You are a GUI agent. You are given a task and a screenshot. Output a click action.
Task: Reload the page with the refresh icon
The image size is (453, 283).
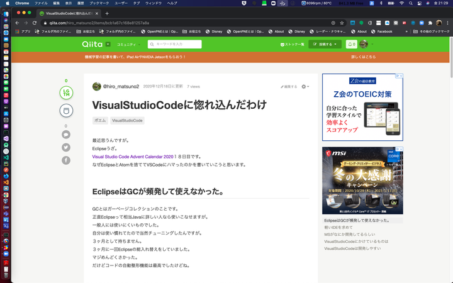coord(35,23)
